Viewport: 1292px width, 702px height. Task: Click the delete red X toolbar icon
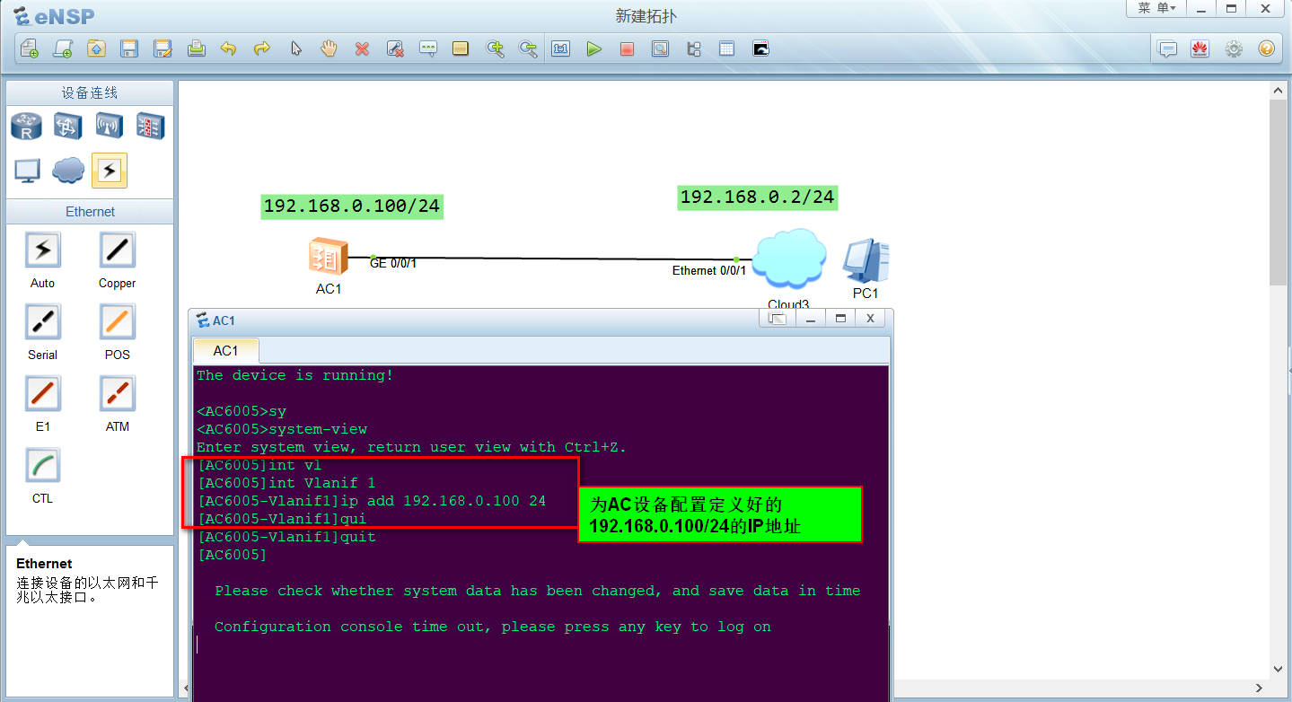coord(362,49)
